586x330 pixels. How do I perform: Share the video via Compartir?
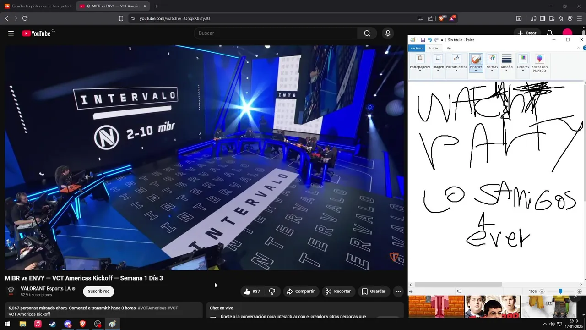300,291
